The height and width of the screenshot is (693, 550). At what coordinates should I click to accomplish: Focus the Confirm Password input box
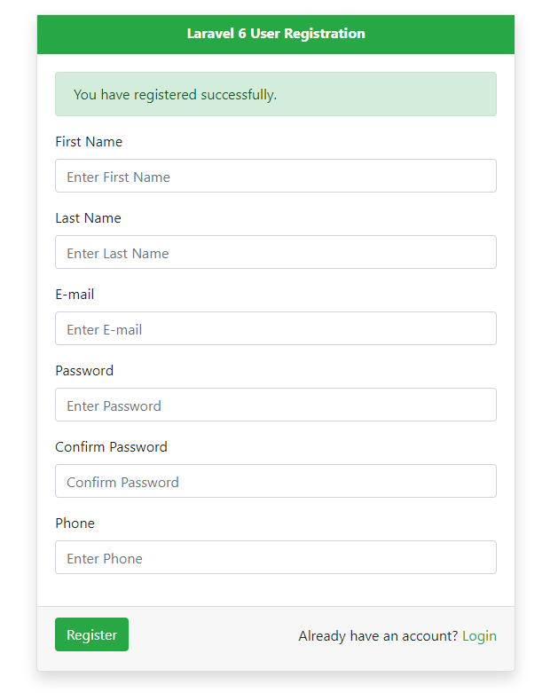tap(276, 481)
